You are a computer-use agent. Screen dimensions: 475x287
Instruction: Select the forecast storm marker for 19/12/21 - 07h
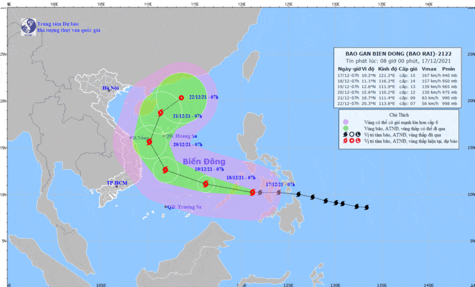(164, 170)
